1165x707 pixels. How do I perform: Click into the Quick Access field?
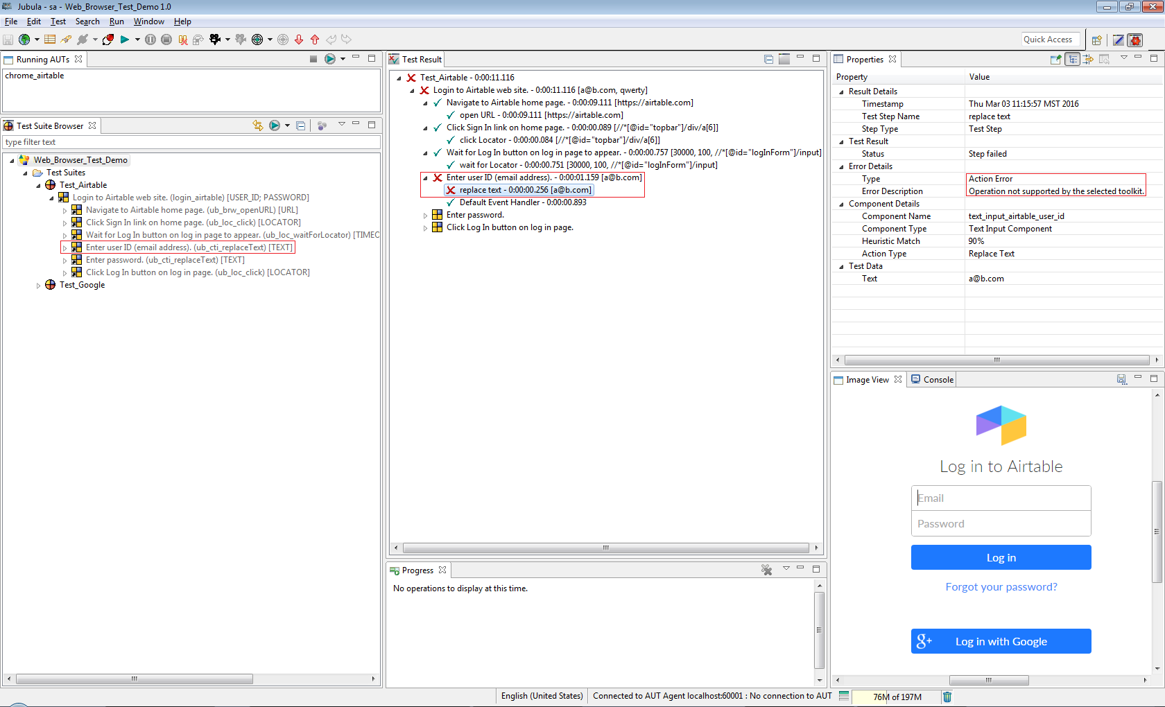pos(1052,40)
